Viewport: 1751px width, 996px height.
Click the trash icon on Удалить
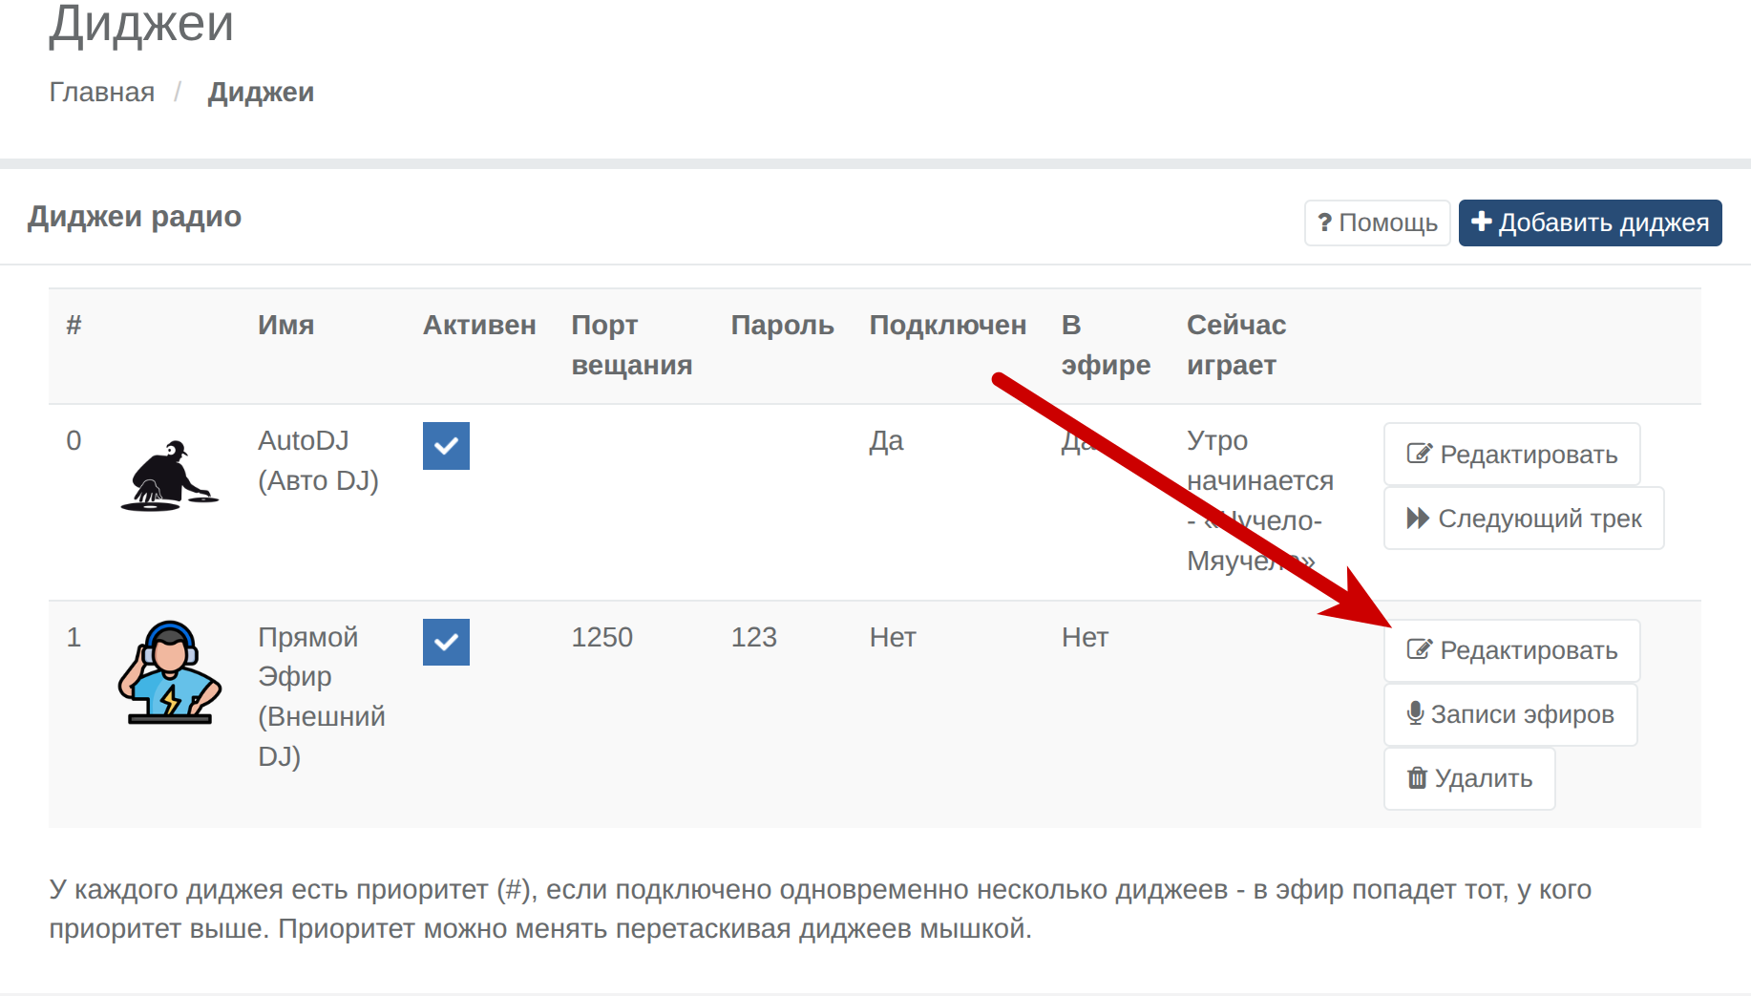coord(1417,778)
